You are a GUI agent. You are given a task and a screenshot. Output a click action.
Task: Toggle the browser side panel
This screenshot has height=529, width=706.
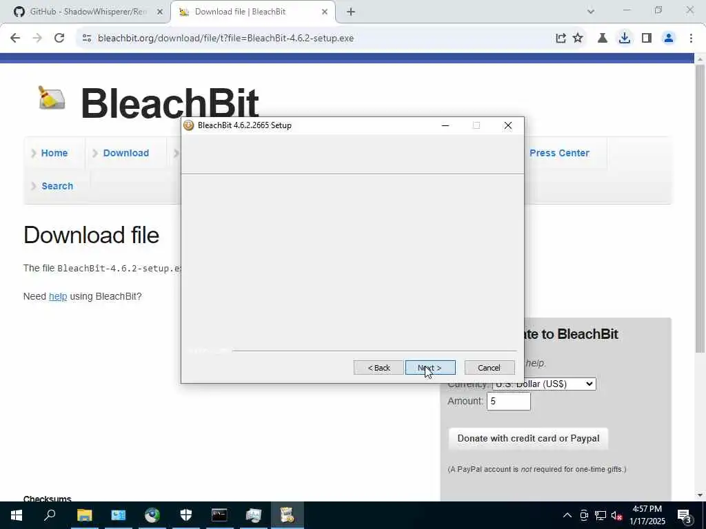(x=647, y=39)
